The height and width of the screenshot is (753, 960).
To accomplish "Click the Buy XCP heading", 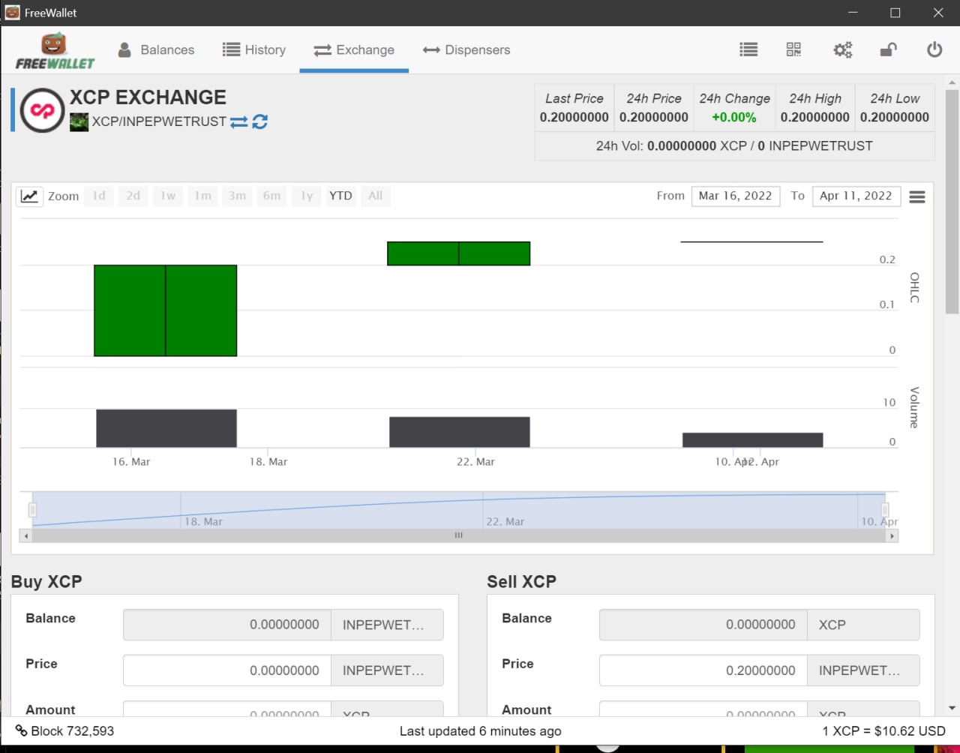I will pyautogui.click(x=46, y=581).
